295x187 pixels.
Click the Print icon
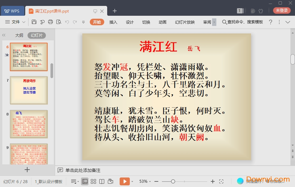click(x=50, y=22)
